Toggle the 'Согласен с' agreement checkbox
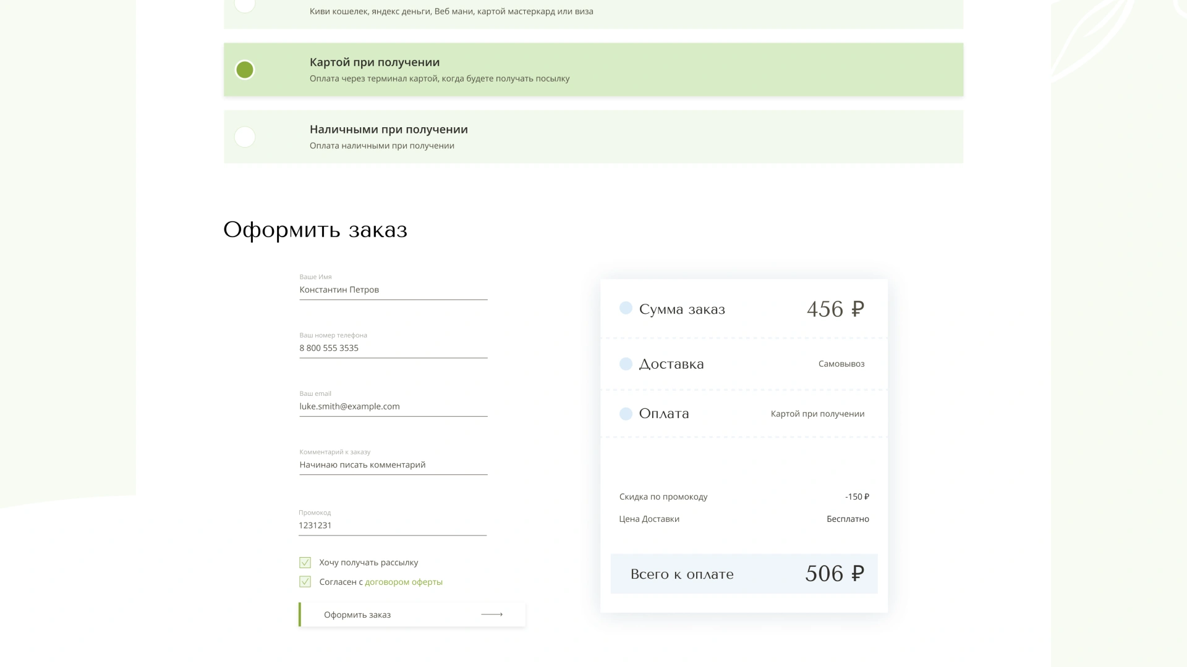The width and height of the screenshot is (1187, 667). (x=305, y=582)
